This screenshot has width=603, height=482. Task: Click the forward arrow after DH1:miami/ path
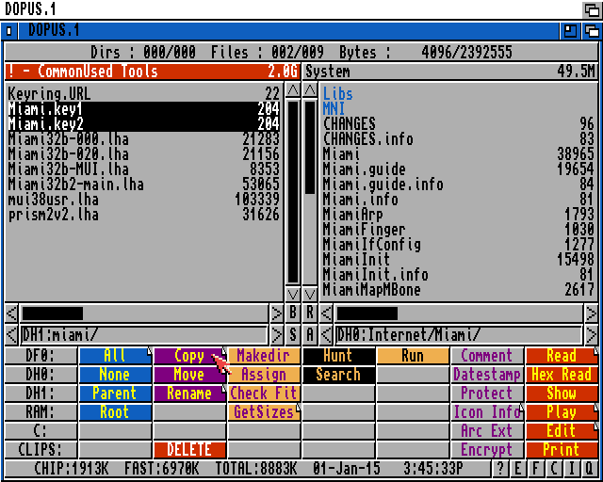(276, 335)
